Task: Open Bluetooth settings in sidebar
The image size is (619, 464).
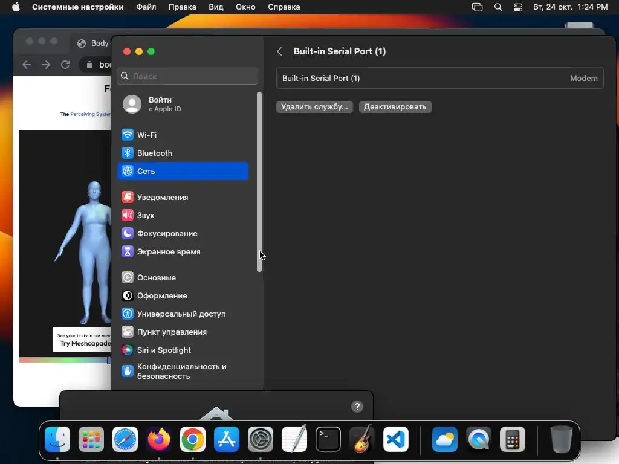Action: (x=183, y=153)
